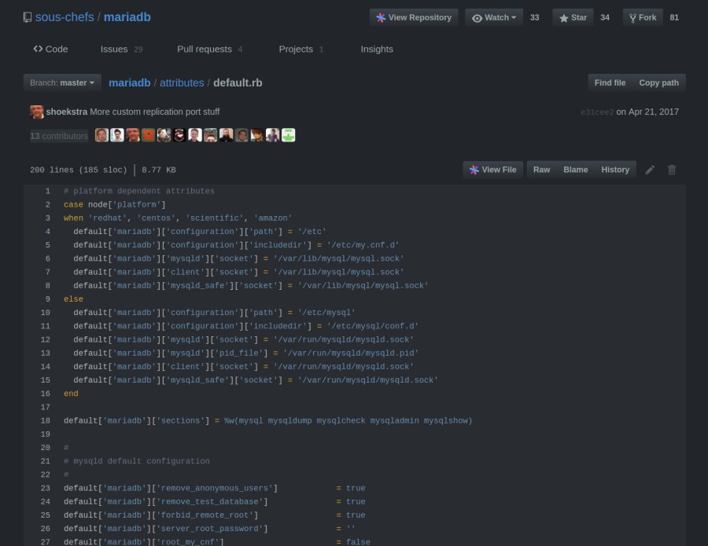708x546 pixels.
Task: Click the 'sections' attribute code line
Action: [267, 420]
